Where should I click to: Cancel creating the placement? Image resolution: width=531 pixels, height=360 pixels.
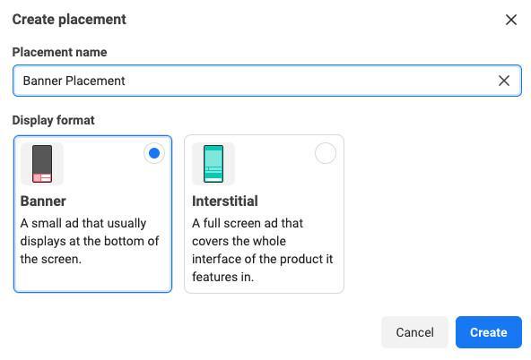point(414,332)
